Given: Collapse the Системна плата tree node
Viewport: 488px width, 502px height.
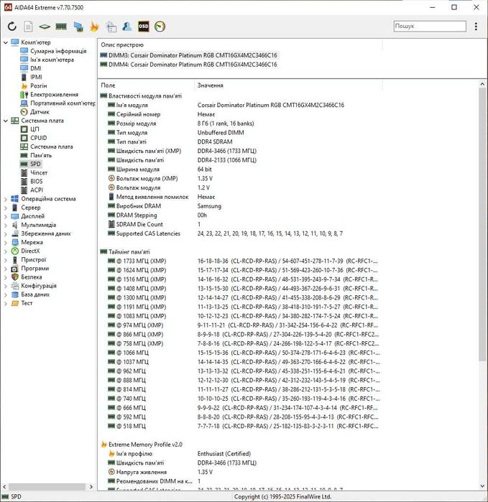Looking at the screenshot, I should point(6,121).
